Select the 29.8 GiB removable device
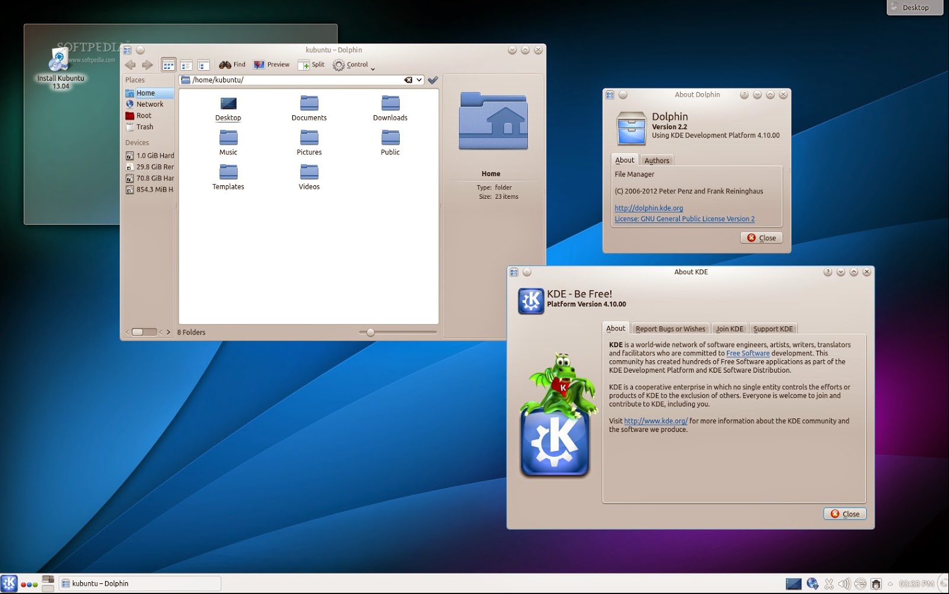Viewport: 949px width, 594px height. 149,167
